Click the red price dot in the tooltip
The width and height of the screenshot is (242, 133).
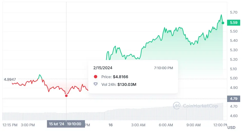click(x=96, y=77)
